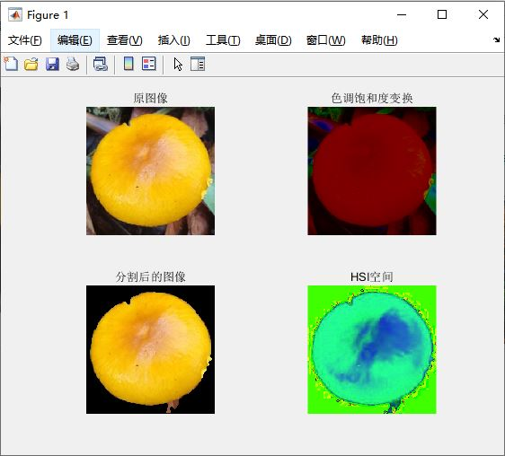Expand the 查看(V) menu
The width and height of the screenshot is (505, 456).
125,40
